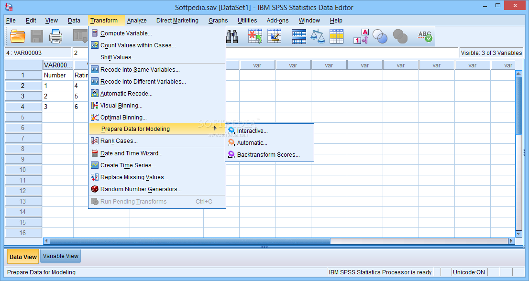Open the Add-ons menu

[278, 20]
